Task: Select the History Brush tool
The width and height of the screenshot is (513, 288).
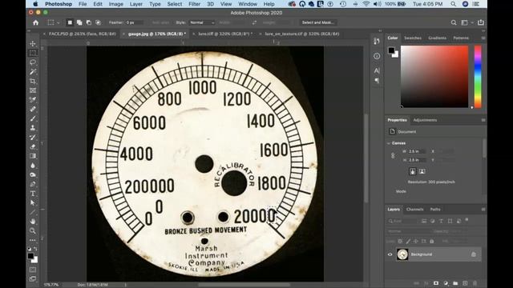Action: click(33, 137)
